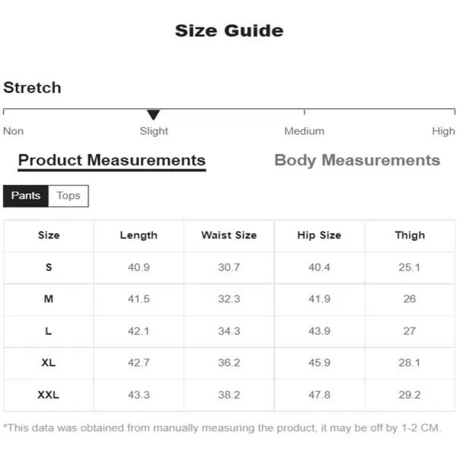
Task: Select the Pants toggle button
Action: point(26,196)
